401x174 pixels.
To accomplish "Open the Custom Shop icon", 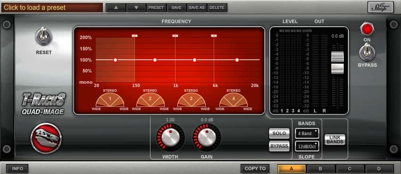I will click(381, 7).
